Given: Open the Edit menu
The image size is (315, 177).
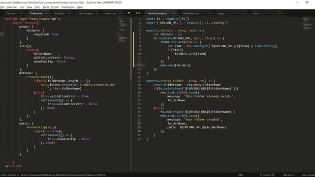Looking at the screenshot, I should [x=2, y=7].
